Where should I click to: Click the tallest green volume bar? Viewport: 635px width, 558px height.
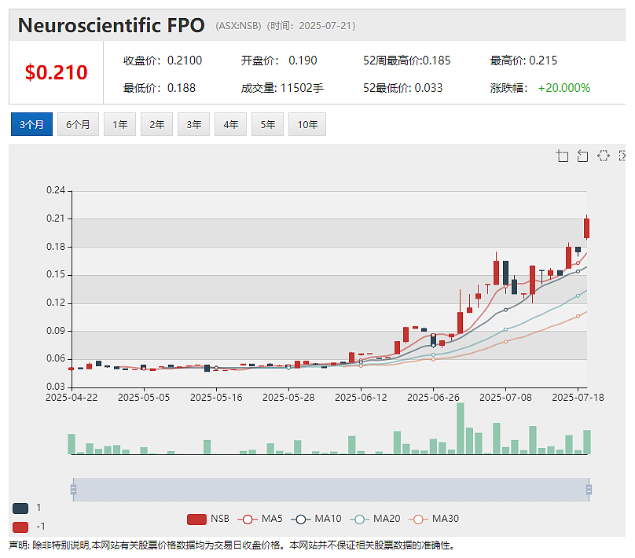pos(461,428)
